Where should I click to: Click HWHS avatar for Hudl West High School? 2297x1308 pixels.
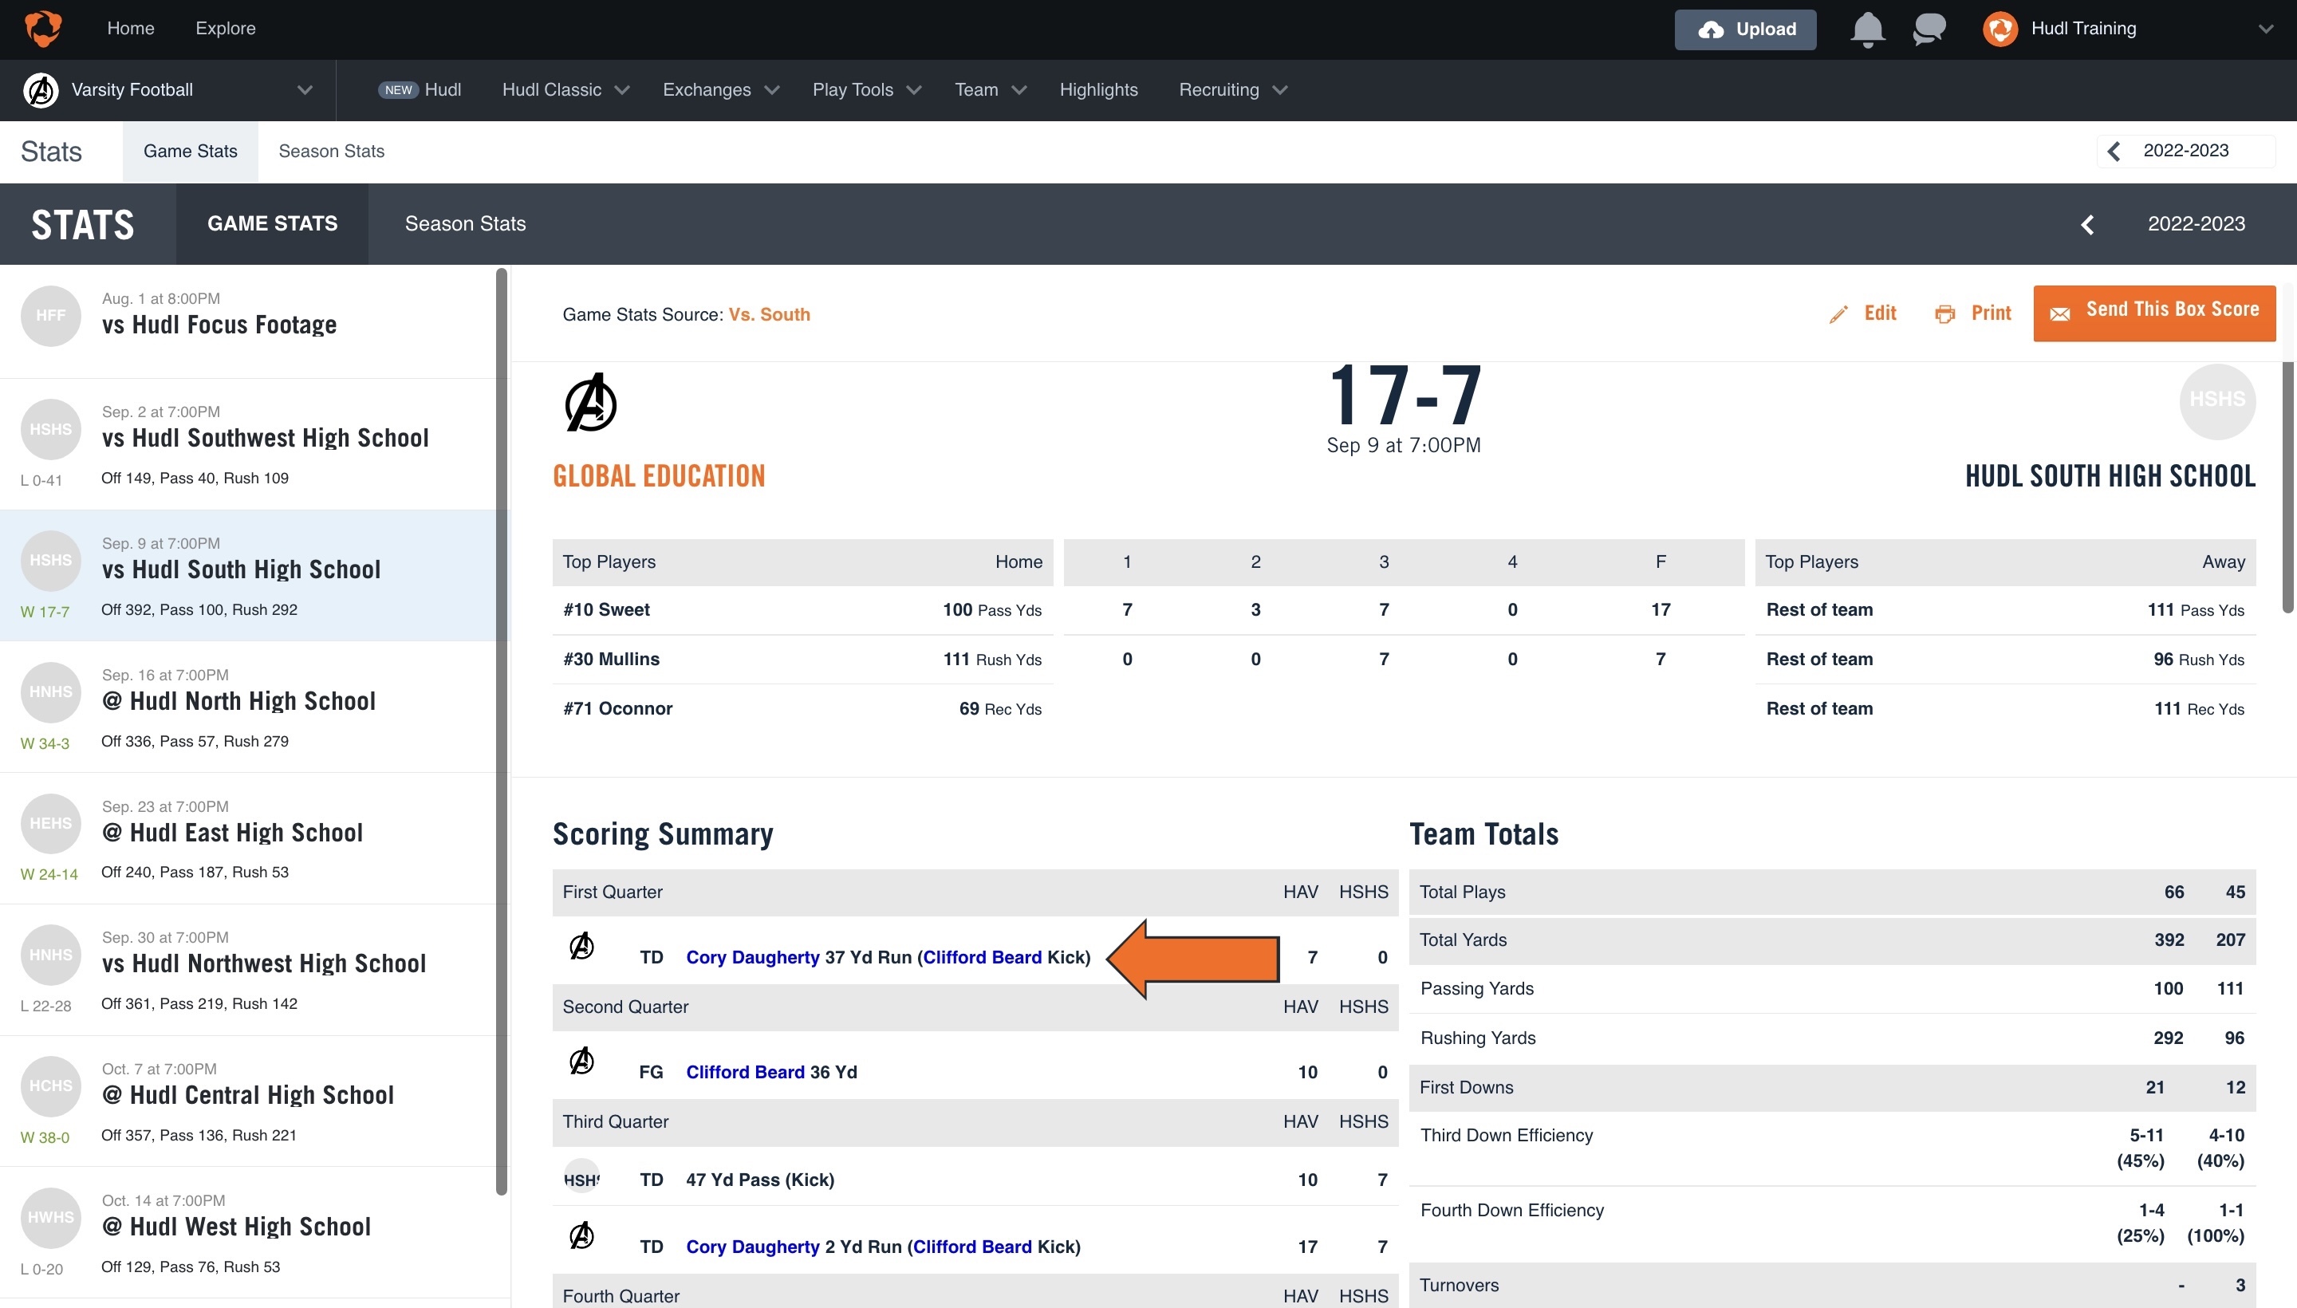click(x=50, y=1217)
